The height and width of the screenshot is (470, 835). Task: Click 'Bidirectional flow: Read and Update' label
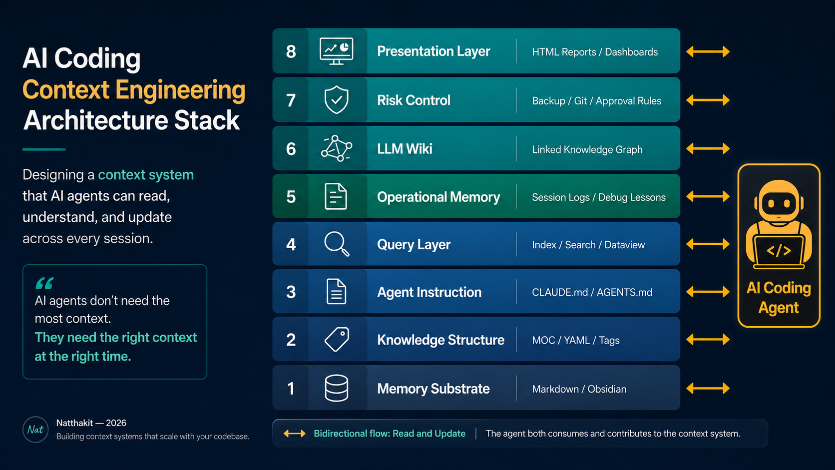coord(390,434)
